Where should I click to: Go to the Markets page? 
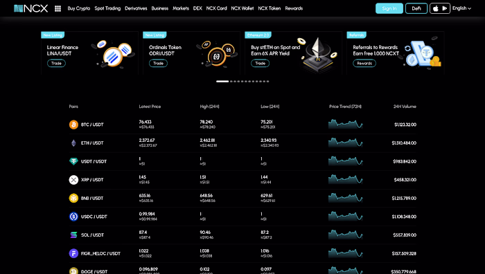pos(181,8)
